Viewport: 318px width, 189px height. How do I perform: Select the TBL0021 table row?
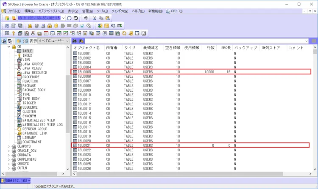coord(190,145)
